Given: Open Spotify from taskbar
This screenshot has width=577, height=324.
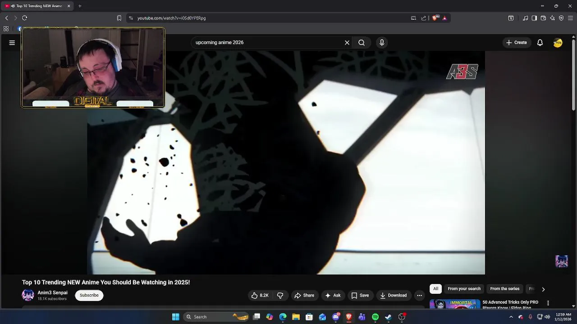Looking at the screenshot, I should click(x=375, y=317).
